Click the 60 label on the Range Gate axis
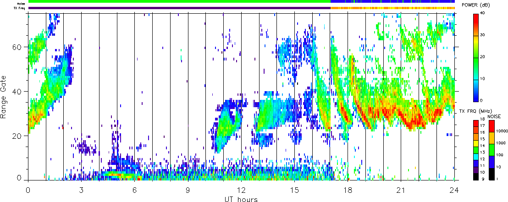Screen dimensions: 508x202 tap(18, 47)
